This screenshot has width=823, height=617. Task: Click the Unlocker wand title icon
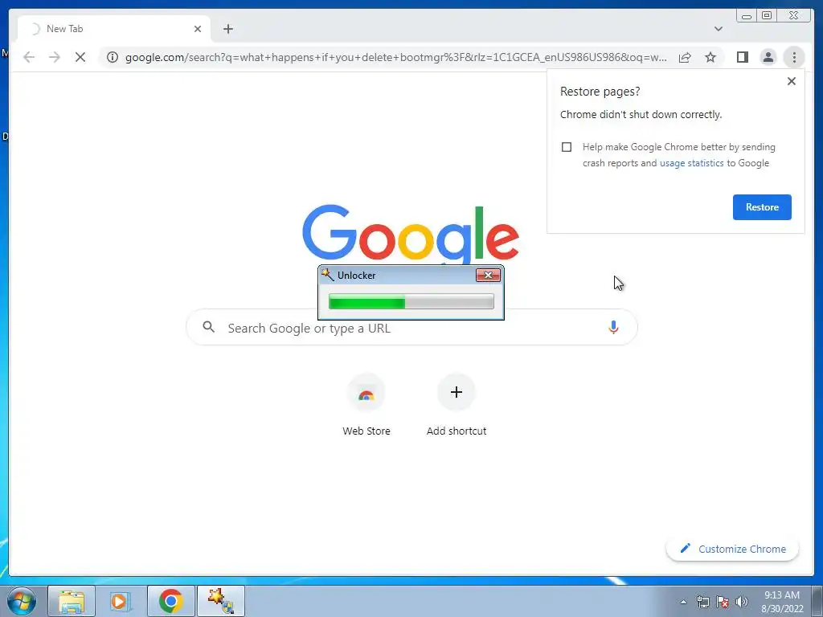pos(328,275)
